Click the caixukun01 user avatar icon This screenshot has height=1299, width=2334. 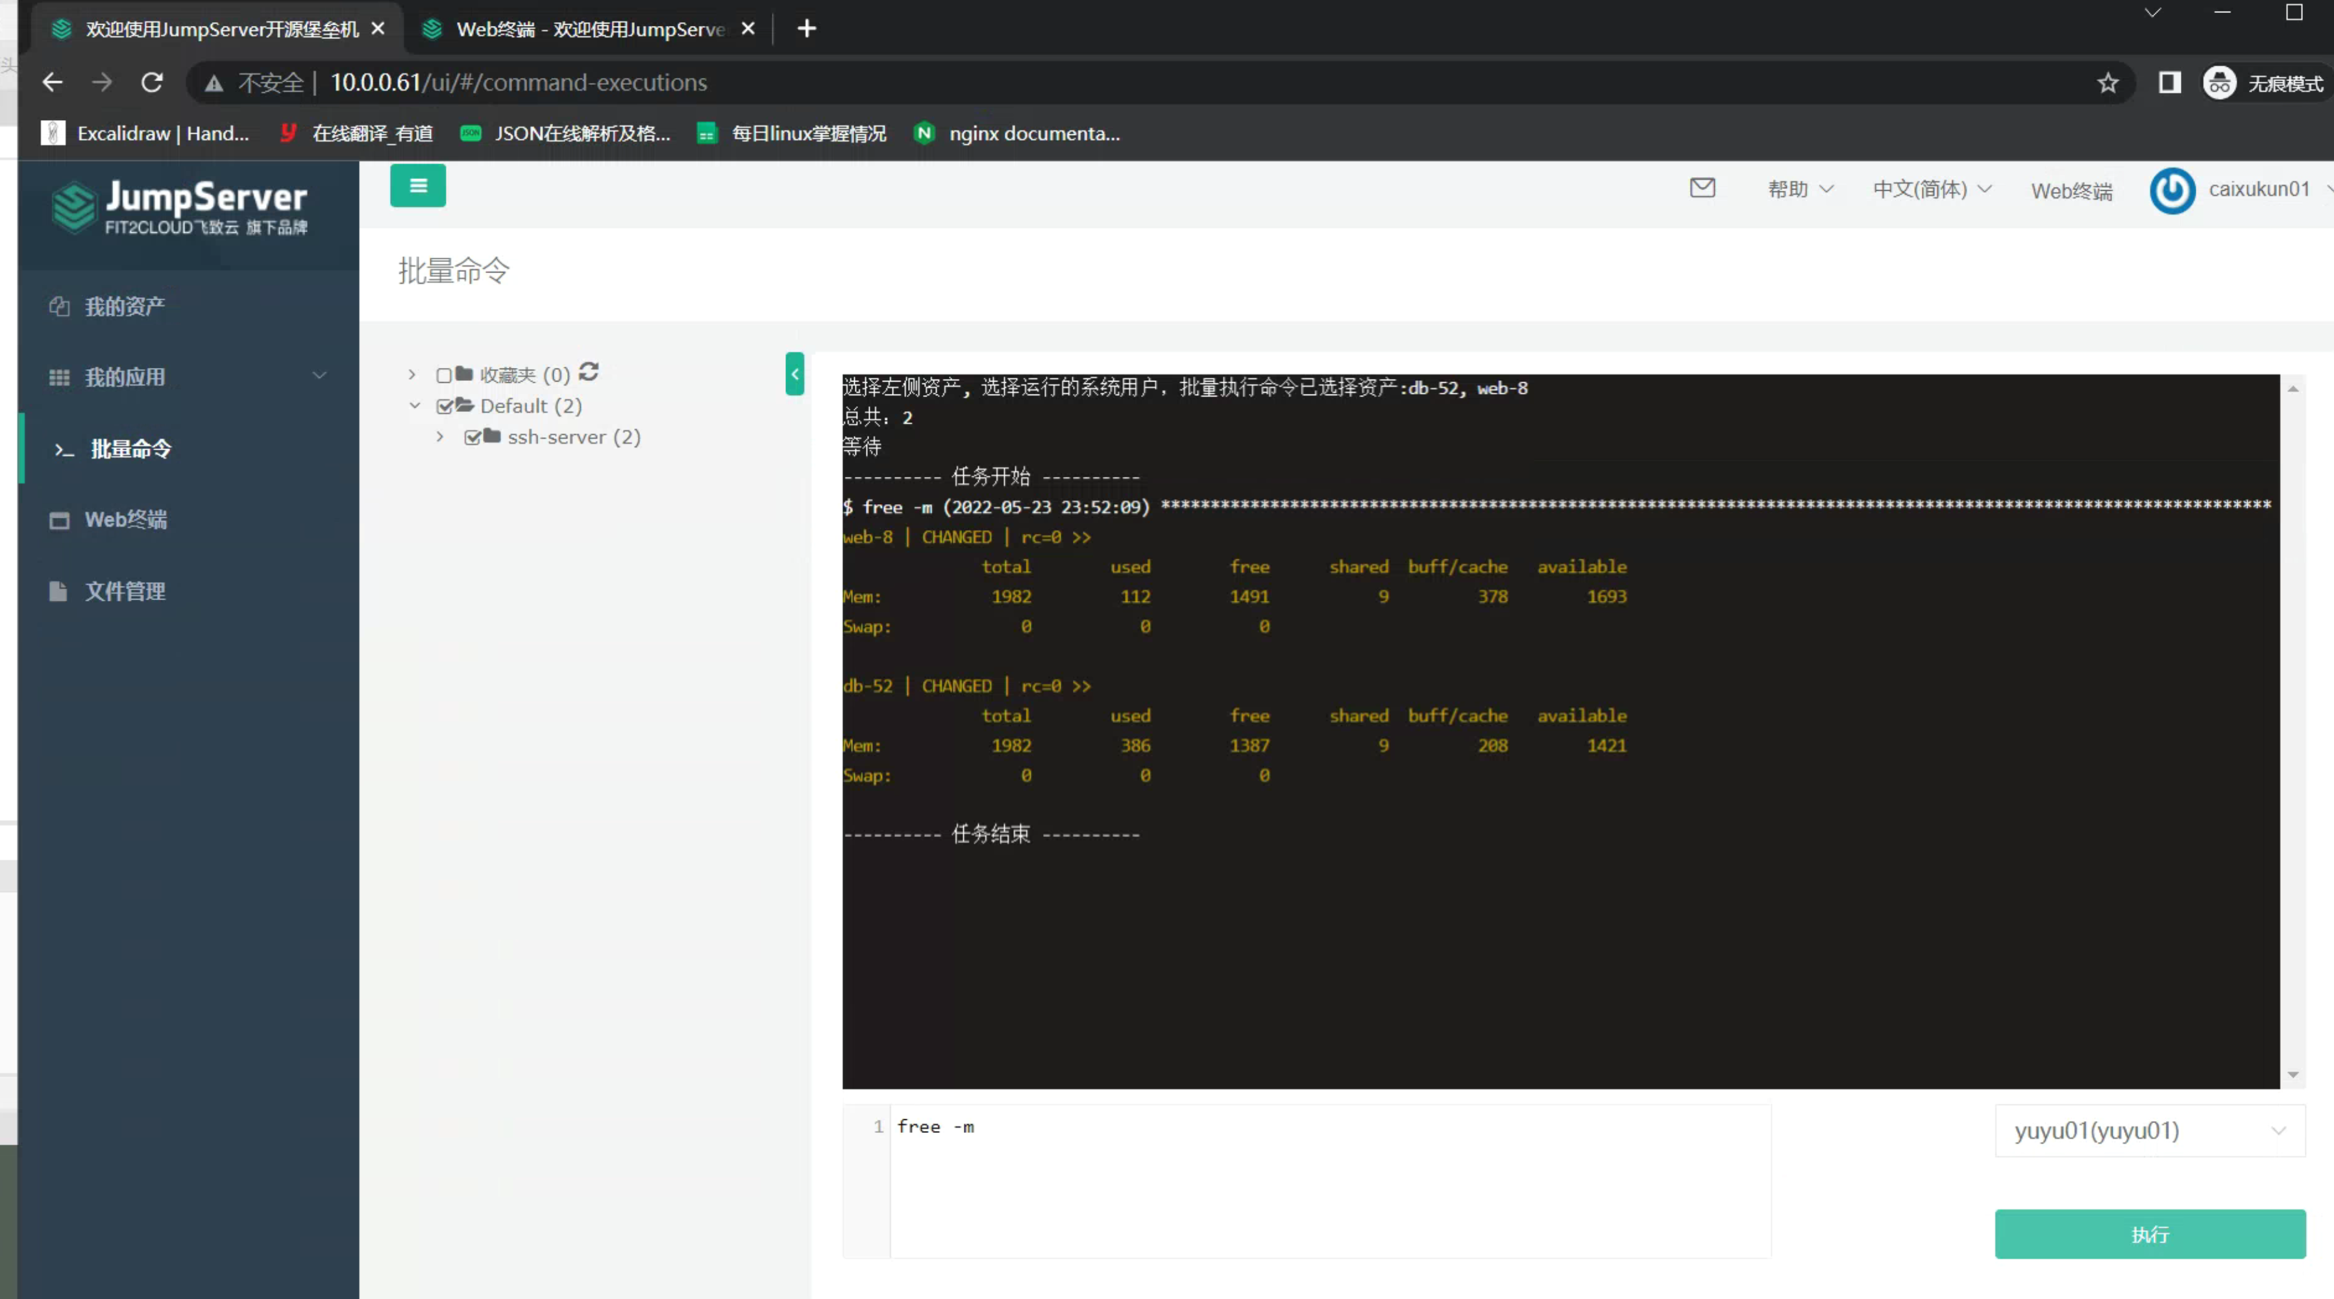(x=2172, y=190)
